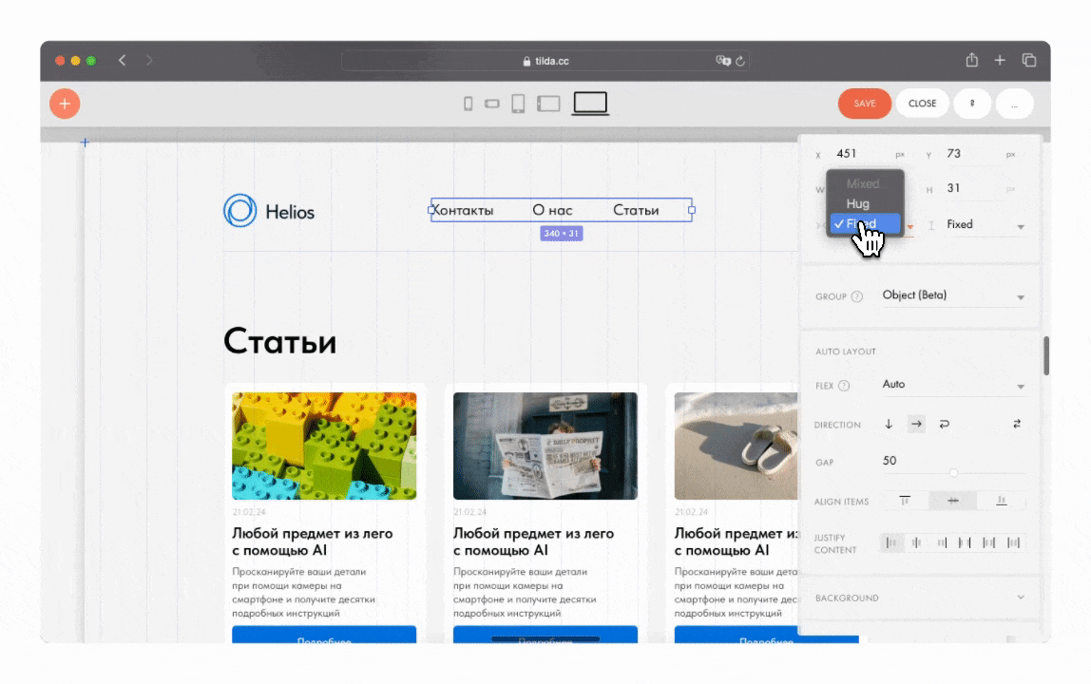Click the right resize handle of the selected menu
This screenshot has width=1091, height=684.
(692, 210)
